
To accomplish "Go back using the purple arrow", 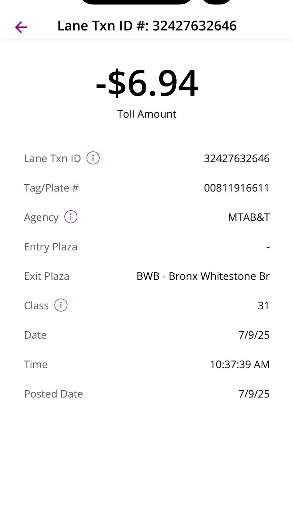I will [21, 27].
